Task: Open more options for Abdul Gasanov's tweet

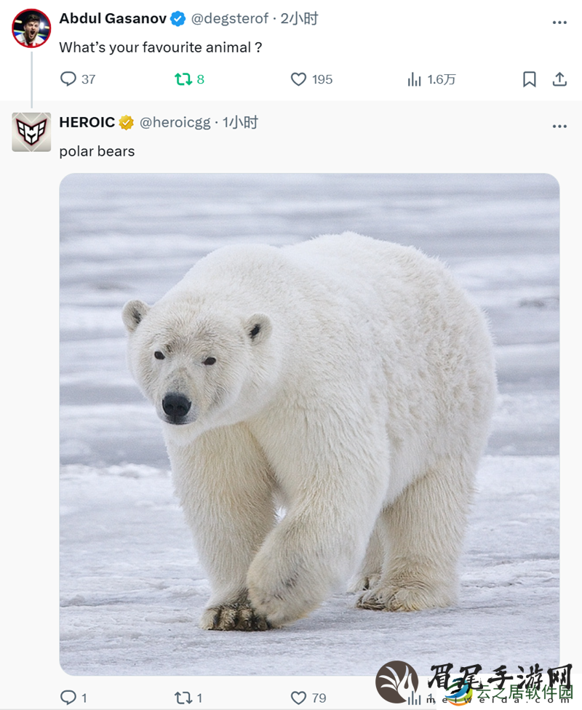Action: tap(559, 23)
